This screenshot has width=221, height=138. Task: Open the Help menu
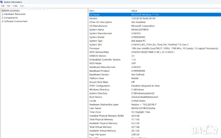click(x=22, y=6)
